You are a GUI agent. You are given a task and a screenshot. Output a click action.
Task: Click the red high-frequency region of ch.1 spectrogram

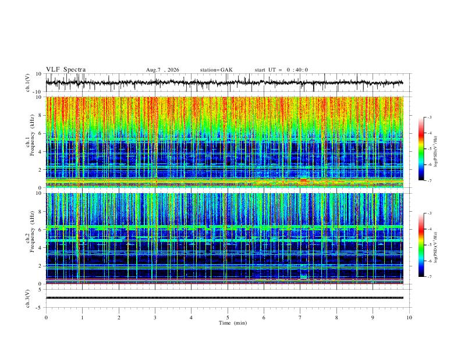pos(224,113)
